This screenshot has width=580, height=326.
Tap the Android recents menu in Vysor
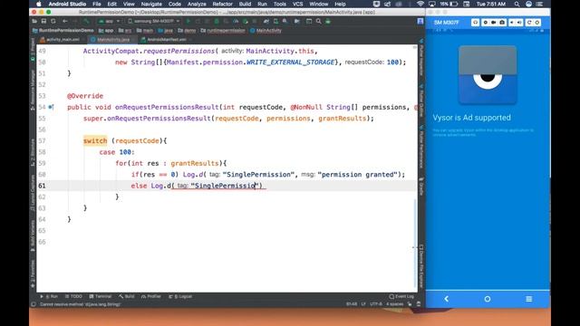[529, 299]
